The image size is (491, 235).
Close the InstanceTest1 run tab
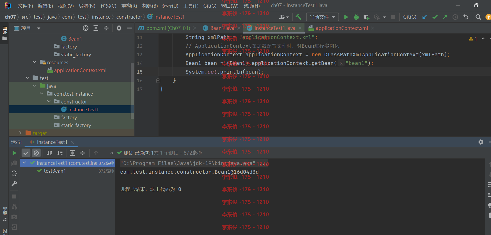point(72,142)
